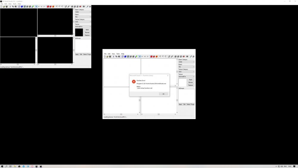Click horizontal scrollbar thumb under top-right black viewport
This screenshot has height=168, width=298.
(55, 36)
